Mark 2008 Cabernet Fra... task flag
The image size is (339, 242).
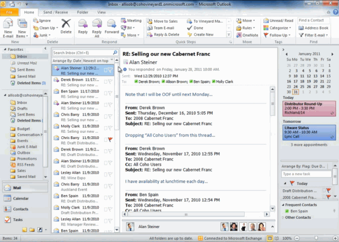(x=329, y=197)
